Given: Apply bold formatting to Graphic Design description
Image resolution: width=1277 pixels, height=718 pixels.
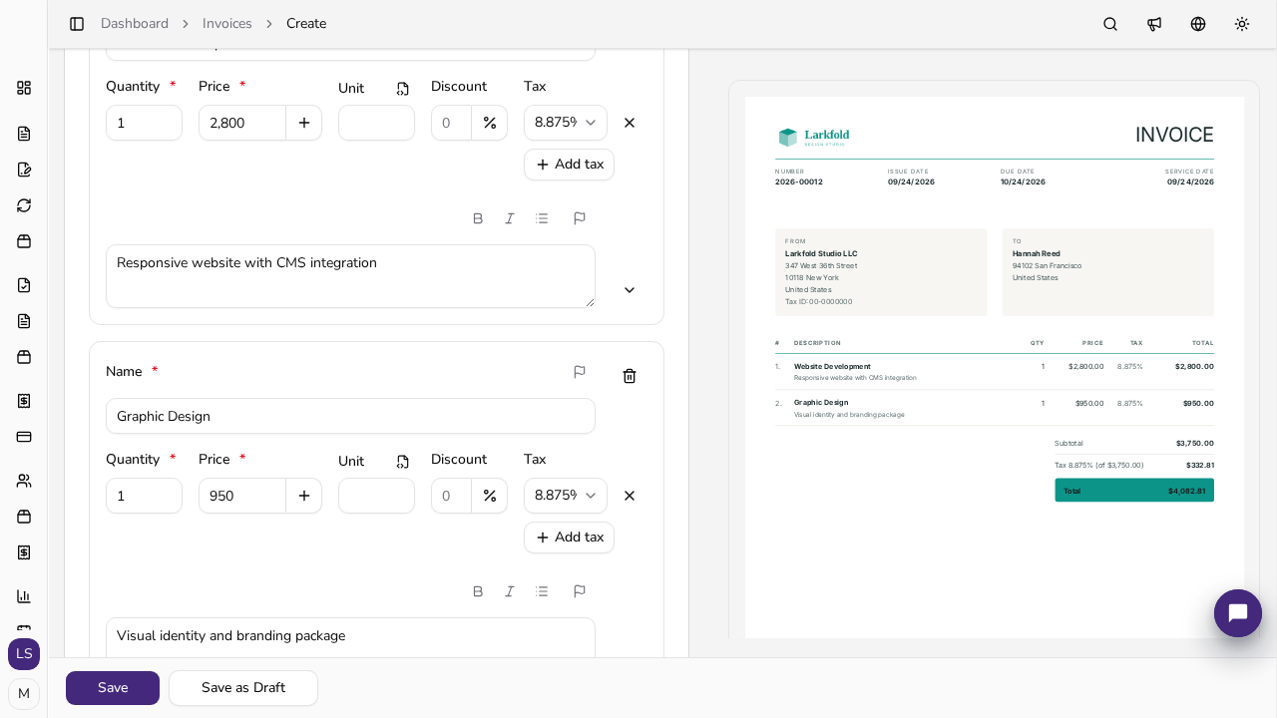Looking at the screenshot, I should (478, 591).
